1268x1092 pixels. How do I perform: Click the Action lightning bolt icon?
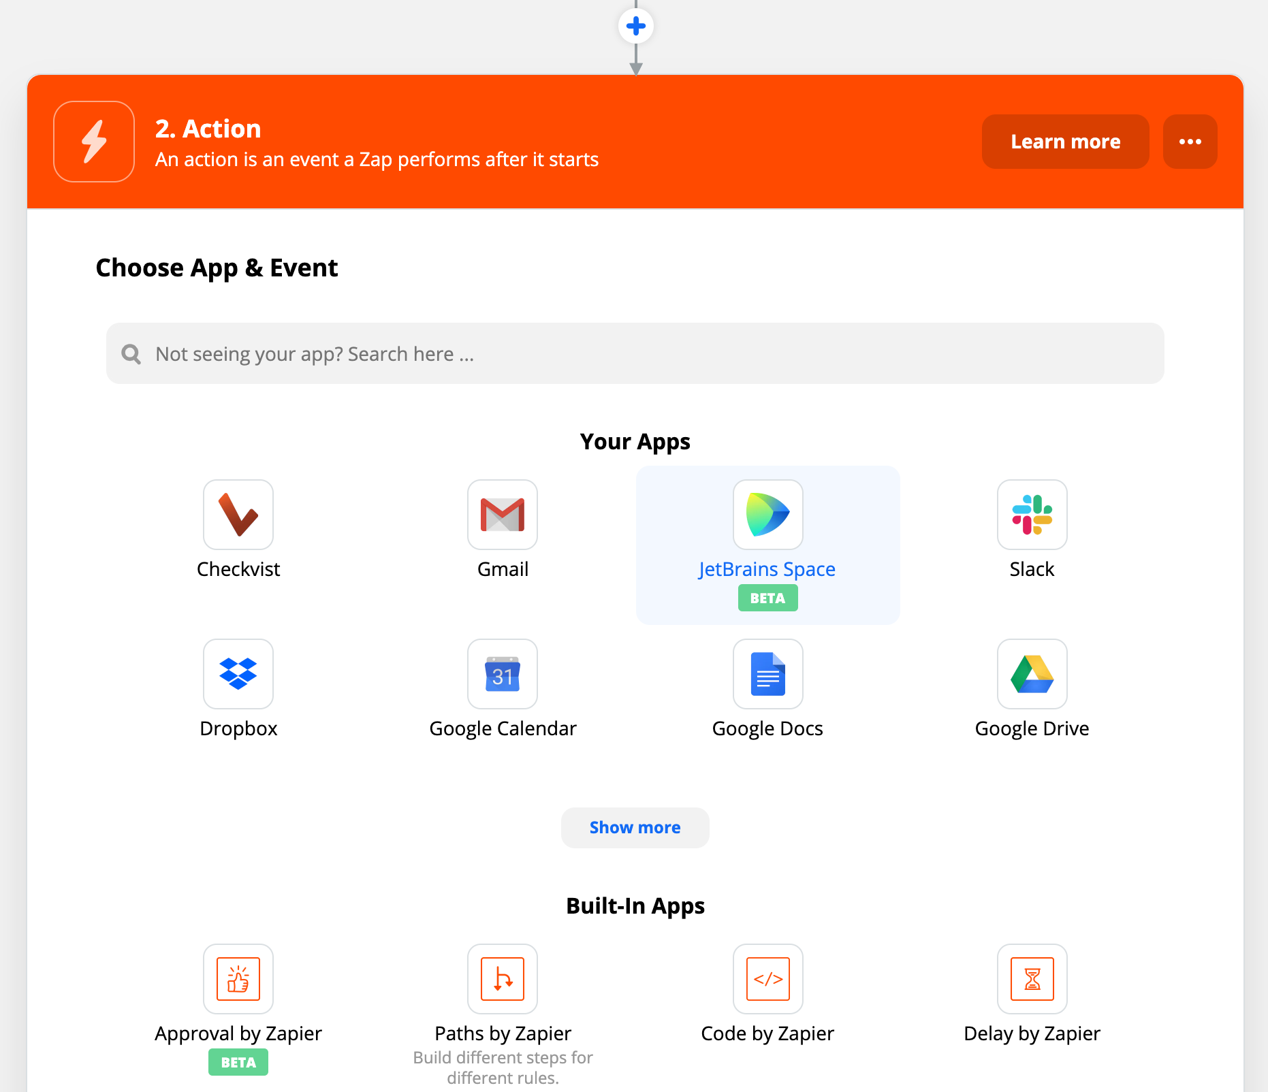[94, 142]
